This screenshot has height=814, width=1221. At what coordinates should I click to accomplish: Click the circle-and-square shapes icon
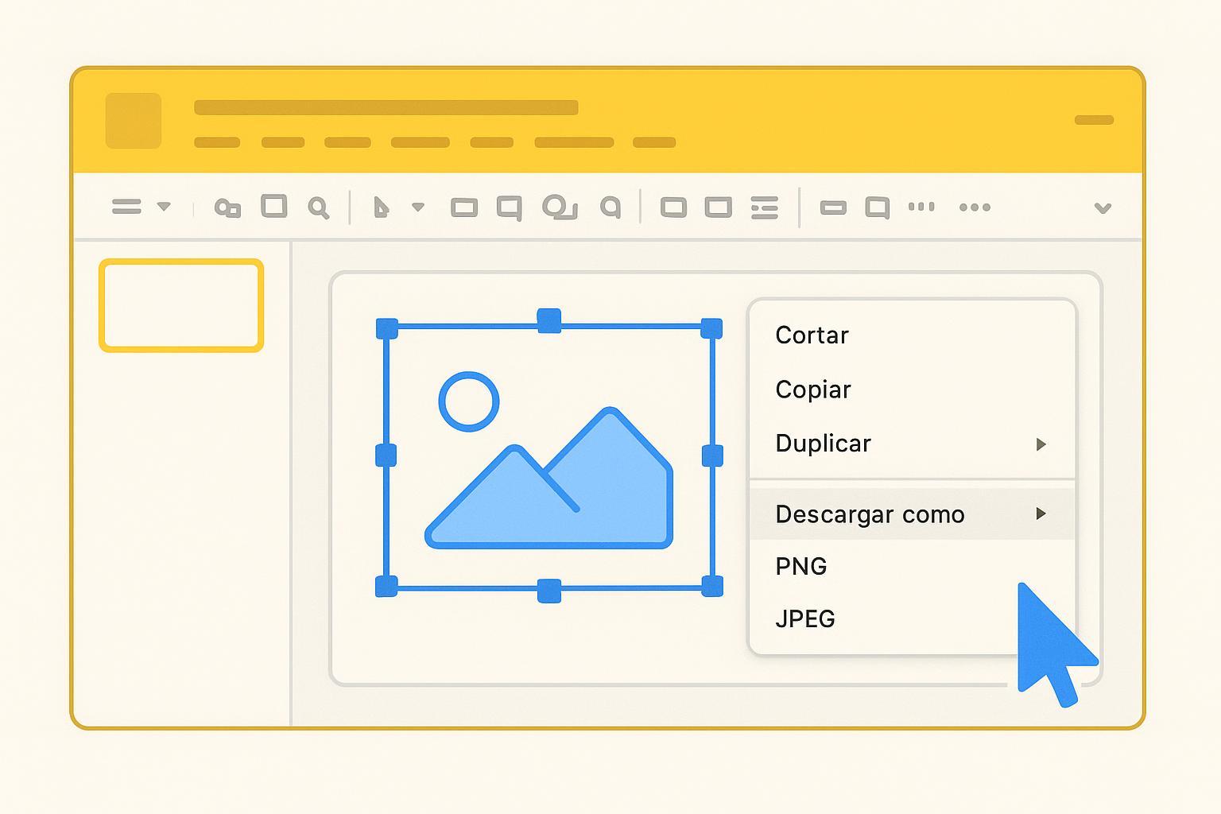coord(227,208)
